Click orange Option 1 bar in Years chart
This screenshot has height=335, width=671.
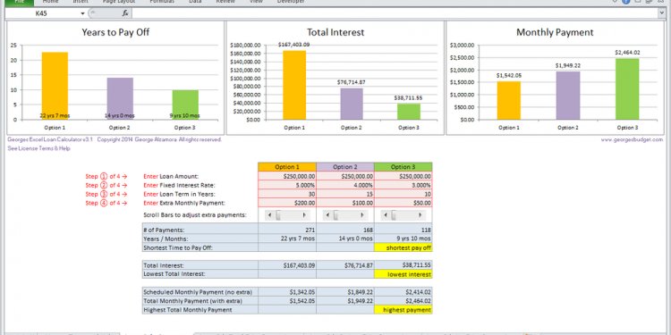pyautogui.click(x=55, y=86)
